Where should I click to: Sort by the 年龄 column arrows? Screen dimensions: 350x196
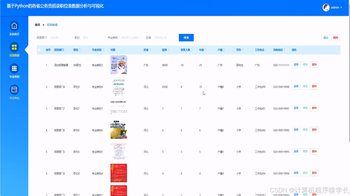coord(206,50)
